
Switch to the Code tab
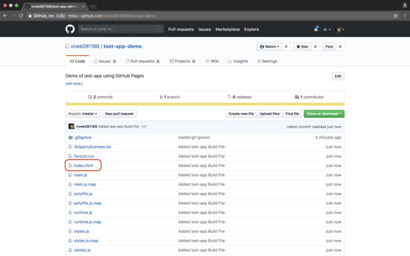tap(77, 61)
